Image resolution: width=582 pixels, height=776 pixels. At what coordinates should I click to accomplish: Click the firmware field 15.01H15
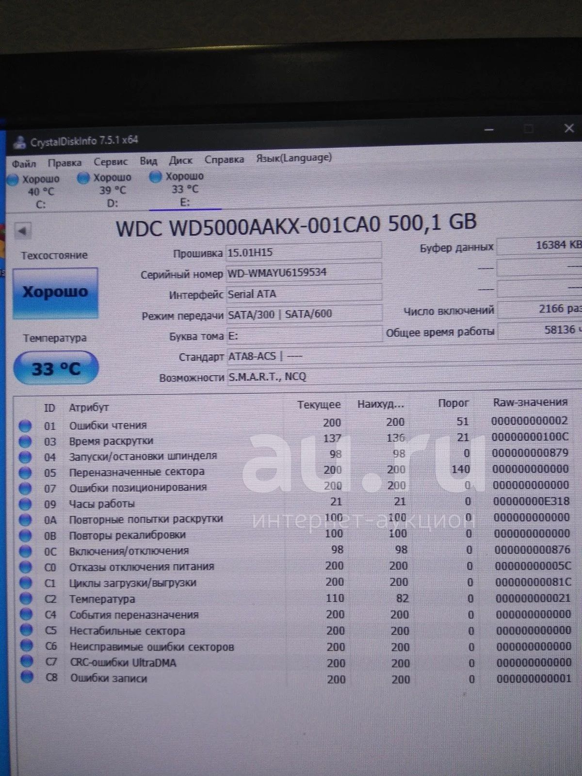point(304,252)
